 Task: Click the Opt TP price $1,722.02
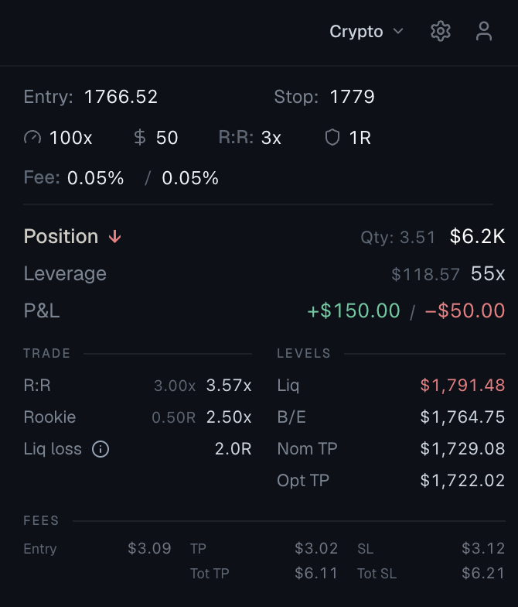(462, 480)
